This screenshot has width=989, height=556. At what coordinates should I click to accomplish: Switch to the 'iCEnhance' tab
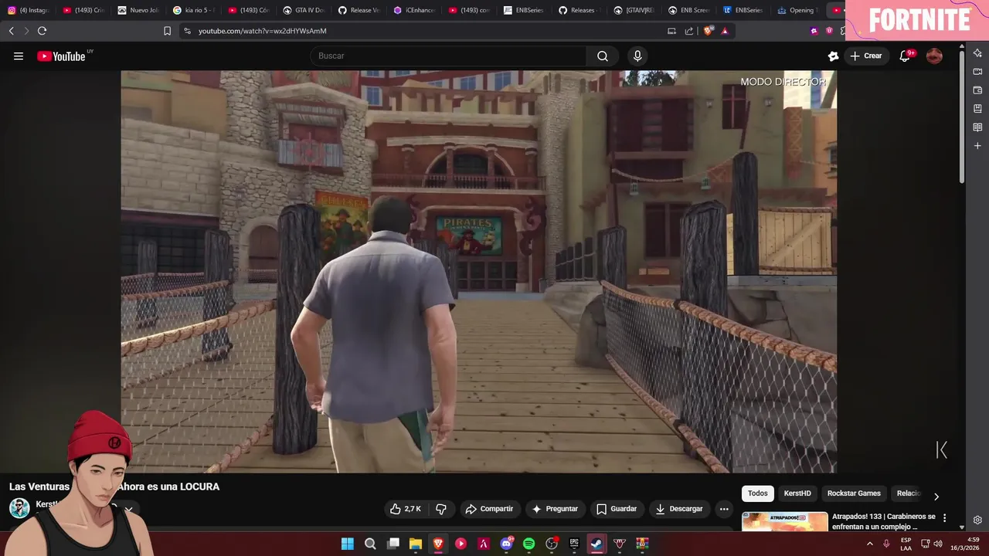click(x=414, y=10)
